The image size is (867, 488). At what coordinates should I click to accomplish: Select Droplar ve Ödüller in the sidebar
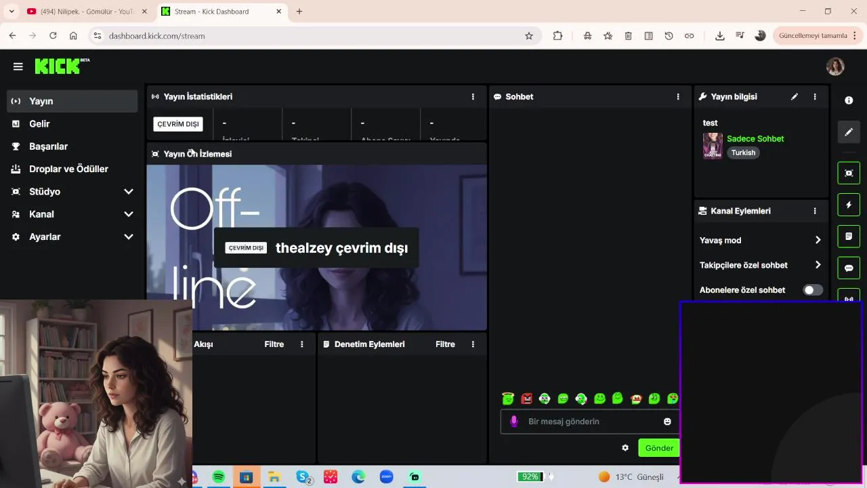(x=72, y=169)
